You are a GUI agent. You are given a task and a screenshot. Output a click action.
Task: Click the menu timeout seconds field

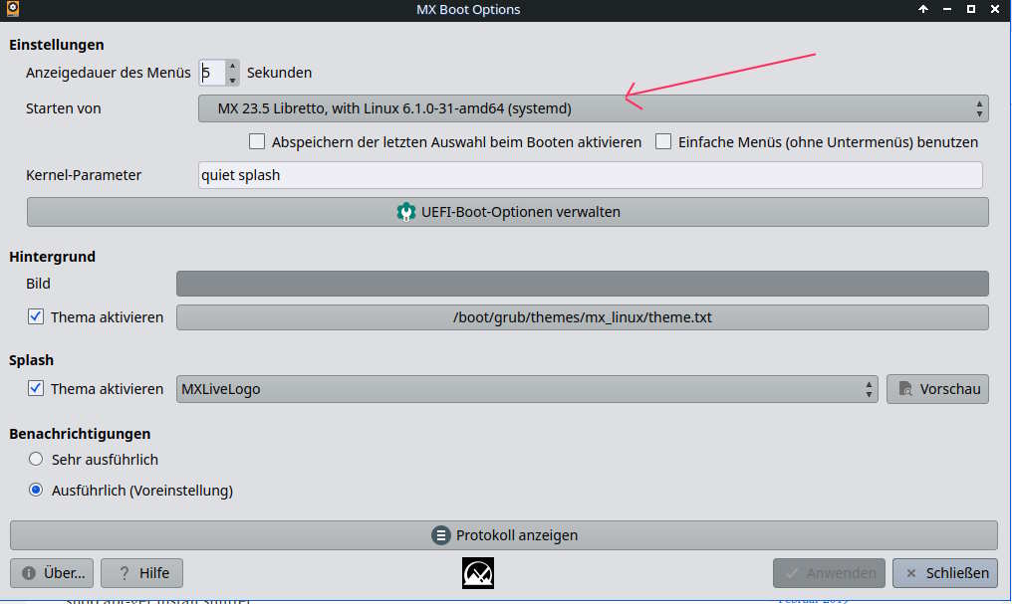click(212, 73)
